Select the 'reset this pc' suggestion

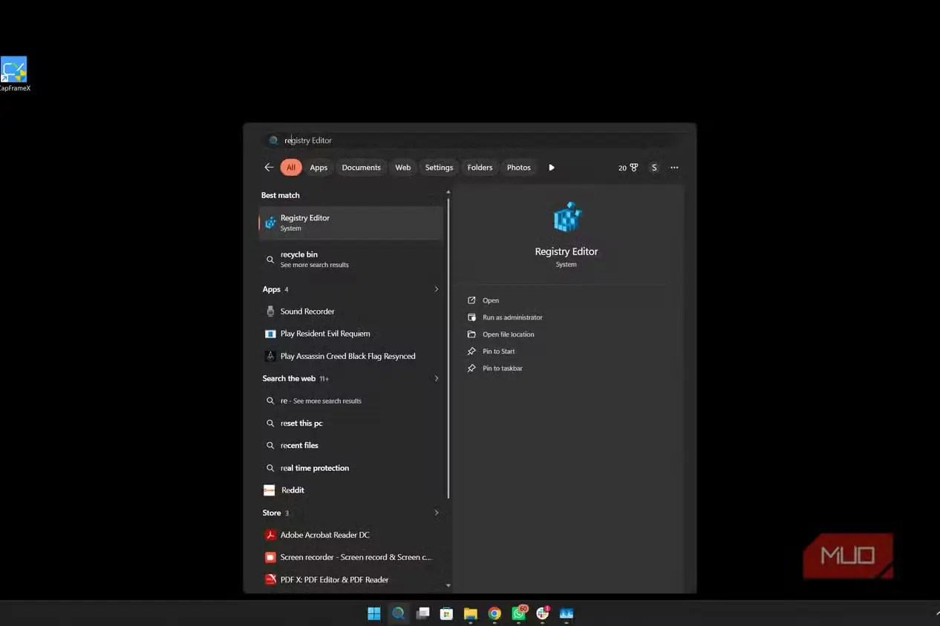click(x=351, y=424)
